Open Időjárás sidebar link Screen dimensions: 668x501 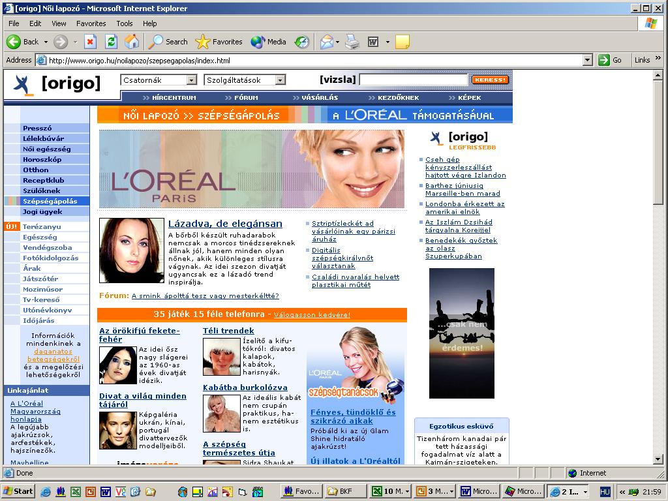38,321
